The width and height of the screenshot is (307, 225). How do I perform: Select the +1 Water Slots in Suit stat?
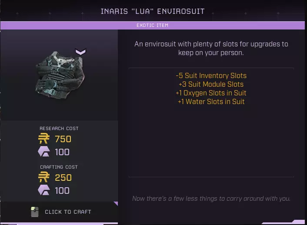[211, 101]
